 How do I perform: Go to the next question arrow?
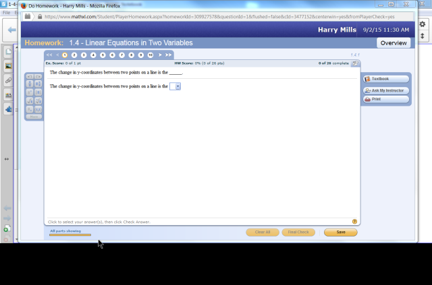(x=160, y=55)
